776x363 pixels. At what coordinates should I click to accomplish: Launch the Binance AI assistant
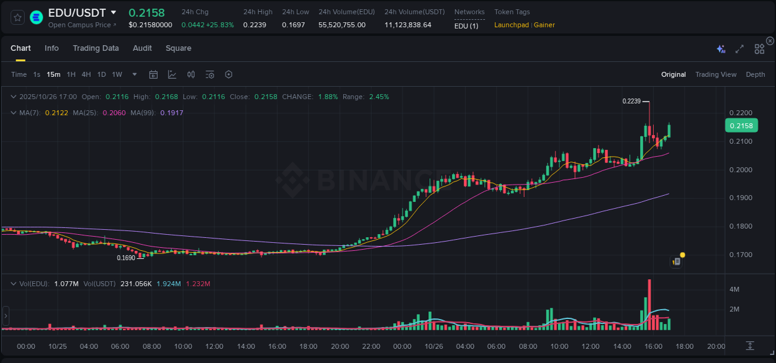point(720,48)
